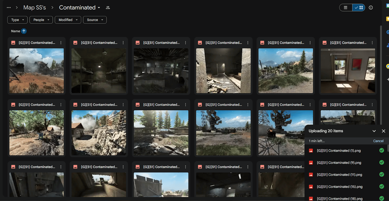Open the tunnel with bright opening thumbnail
This screenshot has height=201, width=389.
click(99, 184)
